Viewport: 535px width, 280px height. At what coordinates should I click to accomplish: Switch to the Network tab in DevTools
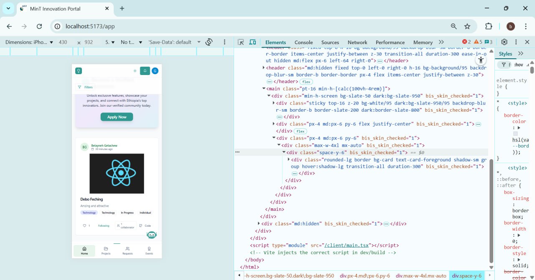357,42
